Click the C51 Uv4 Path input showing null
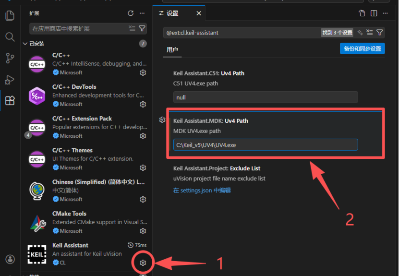This screenshot has width=399, height=276. tap(266, 97)
